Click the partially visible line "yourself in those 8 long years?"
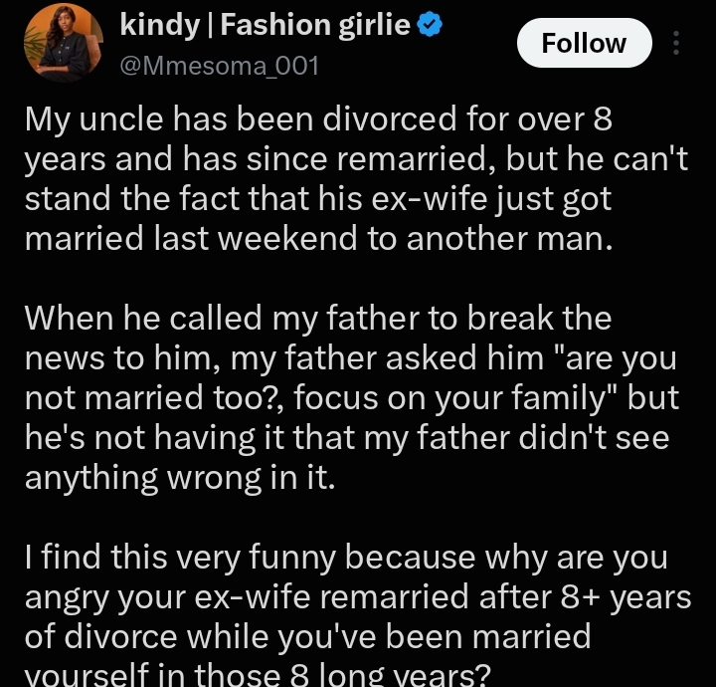This screenshot has width=716, height=687. [258, 674]
